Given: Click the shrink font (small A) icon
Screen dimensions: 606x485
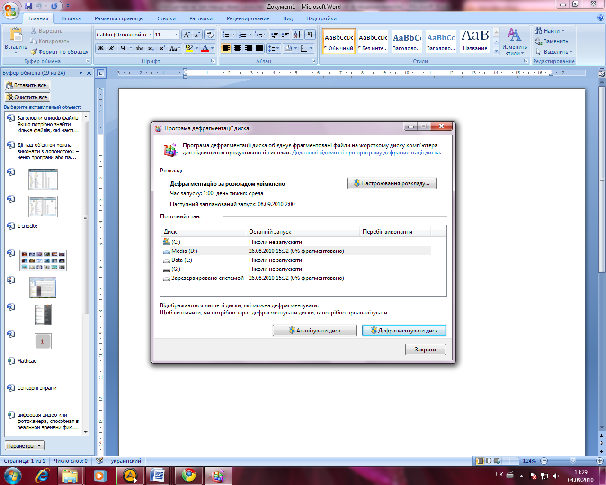Looking at the screenshot, I should click(x=197, y=35).
